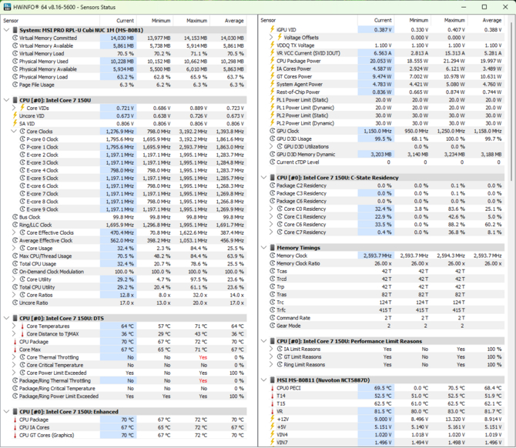Expand the Core Temperatures row
Screen dimensions: 516x448
click(14, 326)
